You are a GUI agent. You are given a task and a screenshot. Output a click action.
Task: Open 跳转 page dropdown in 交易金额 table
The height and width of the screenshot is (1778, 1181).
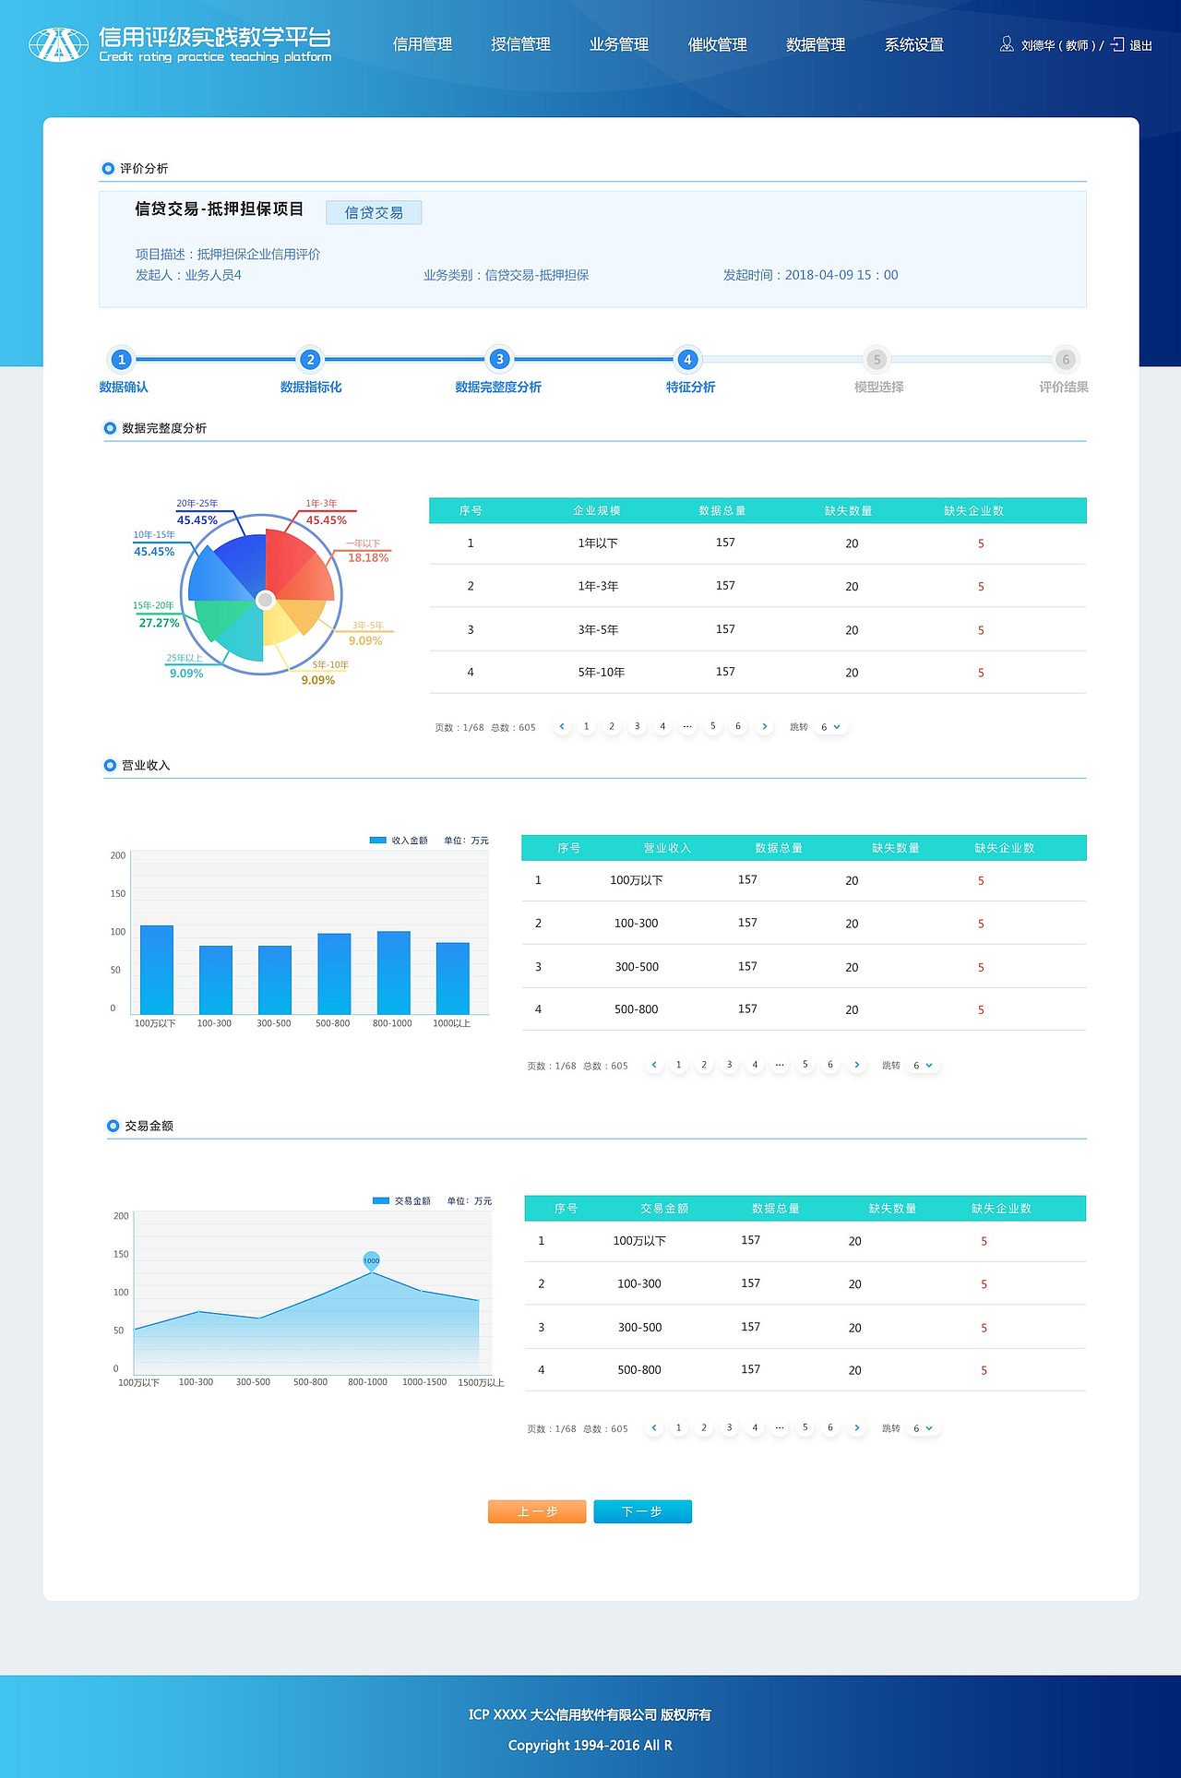coord(923,1428)
